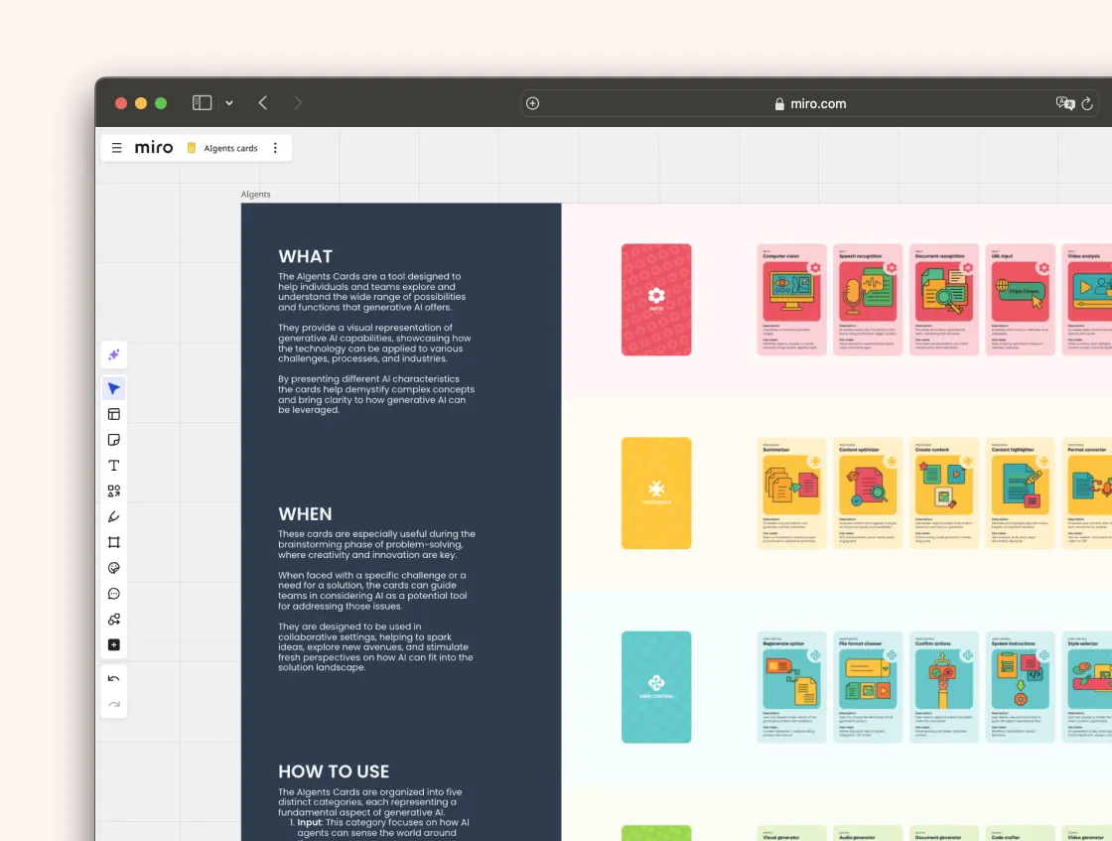1112x841 pixels.
Task: Select the Content optimizer card
Action: click(x=868, y=492)
